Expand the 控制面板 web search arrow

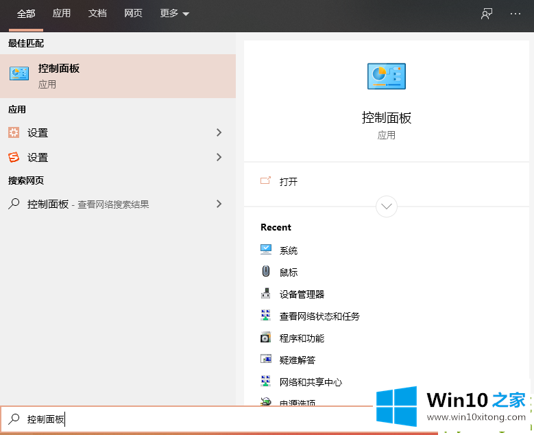219,204
